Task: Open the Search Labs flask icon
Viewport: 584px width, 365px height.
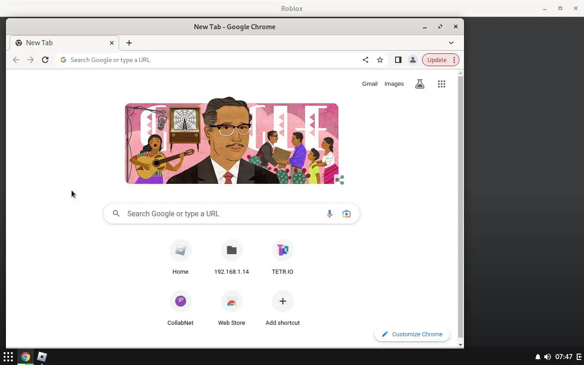Action: coord(420,84)
